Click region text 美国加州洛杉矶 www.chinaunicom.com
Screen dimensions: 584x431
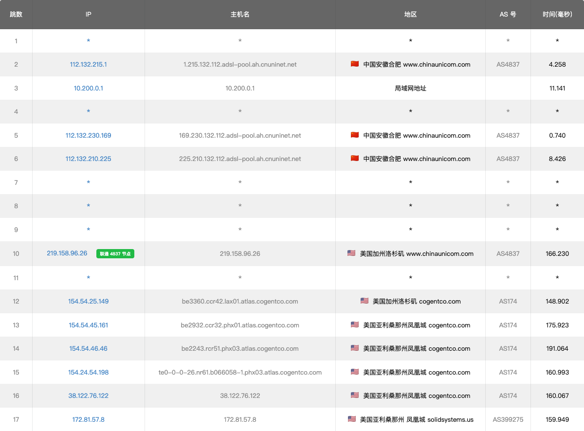(417, 253)
